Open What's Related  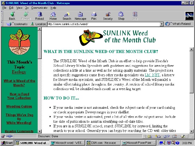[178, 24]
